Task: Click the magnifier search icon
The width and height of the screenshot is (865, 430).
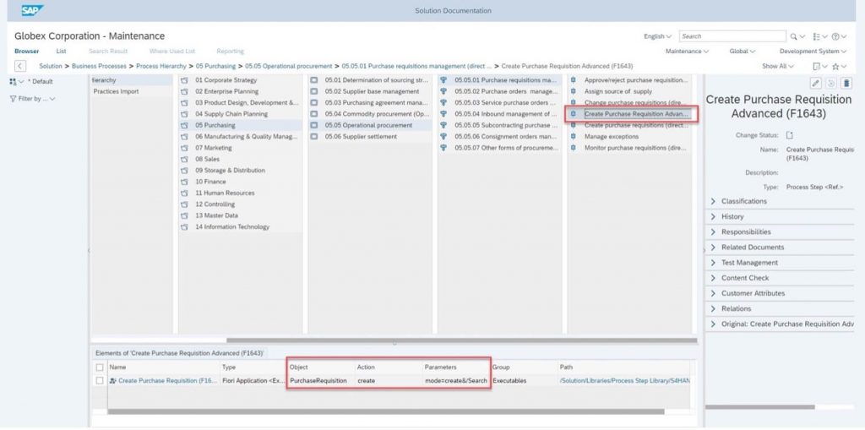Action: 794,36
